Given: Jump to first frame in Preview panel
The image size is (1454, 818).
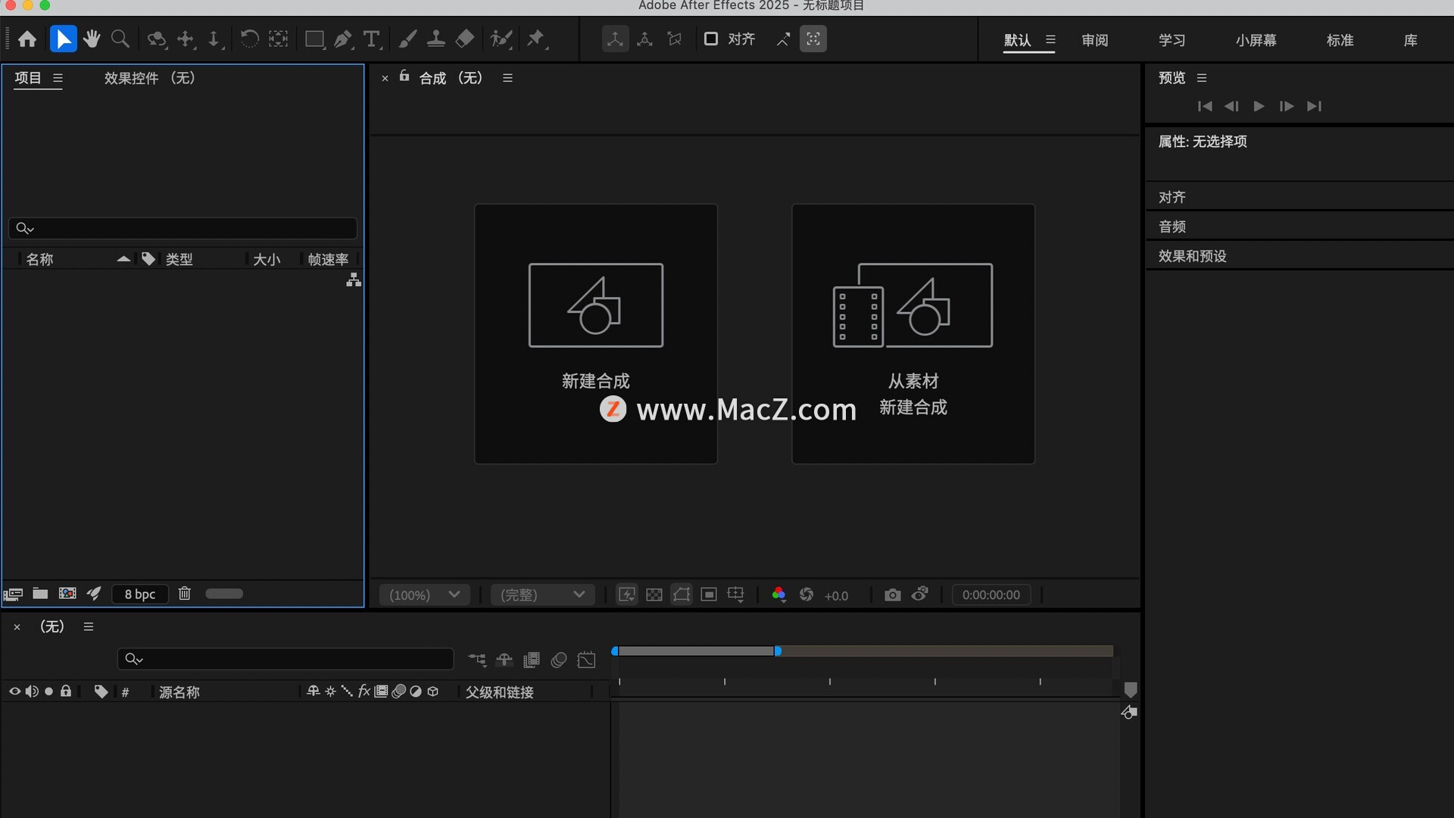Looking at the screenshot, I should click(x=1205, y=107).
